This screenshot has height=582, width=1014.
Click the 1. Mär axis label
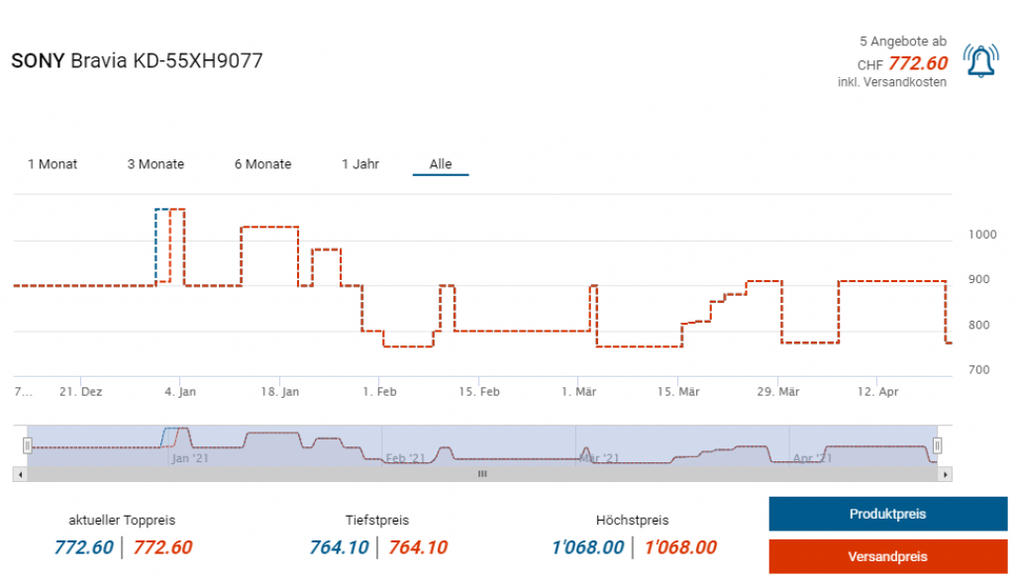[578, 392]
